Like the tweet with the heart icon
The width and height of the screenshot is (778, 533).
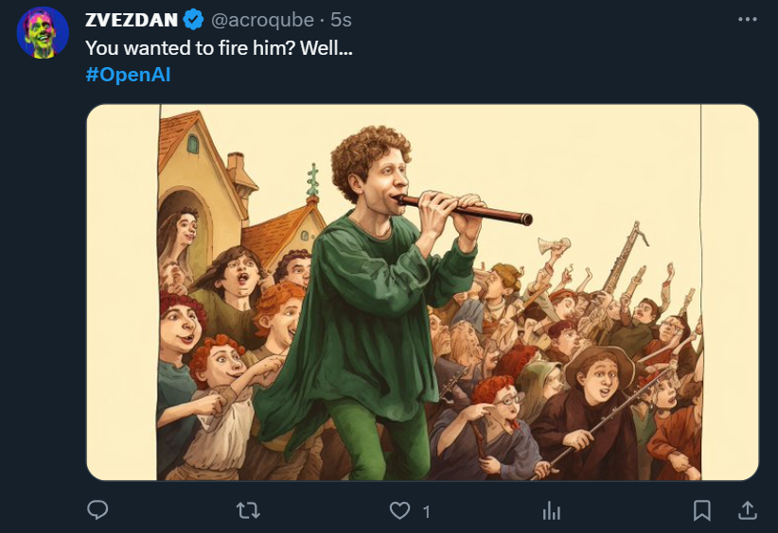coord(400,510)
